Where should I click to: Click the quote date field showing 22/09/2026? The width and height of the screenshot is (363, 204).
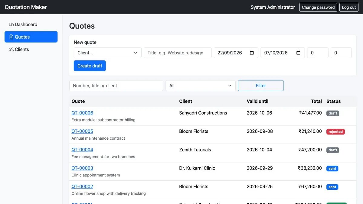[x=236, y=53]
